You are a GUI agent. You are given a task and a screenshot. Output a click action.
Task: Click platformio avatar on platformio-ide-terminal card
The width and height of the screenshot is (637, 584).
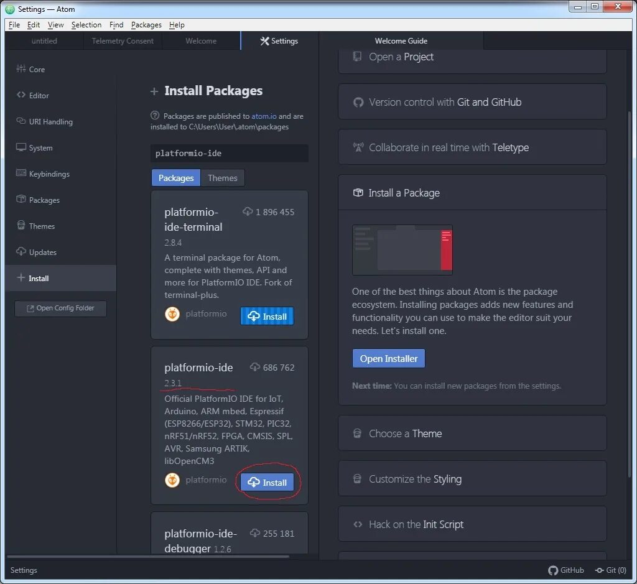pos(172,313)
